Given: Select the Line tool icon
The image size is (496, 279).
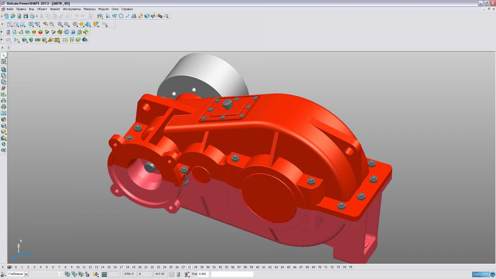Looking at the screenshot, I should point(114,16).
